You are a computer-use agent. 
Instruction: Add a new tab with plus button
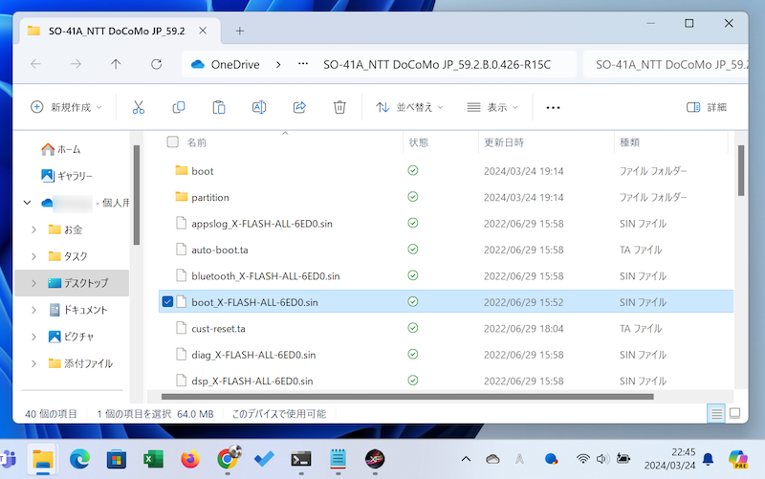point(240,30)
